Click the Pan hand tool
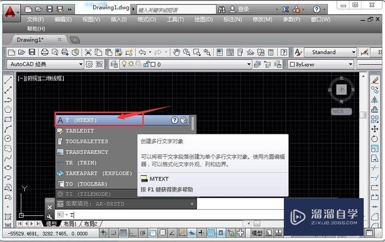 [176, 52]
